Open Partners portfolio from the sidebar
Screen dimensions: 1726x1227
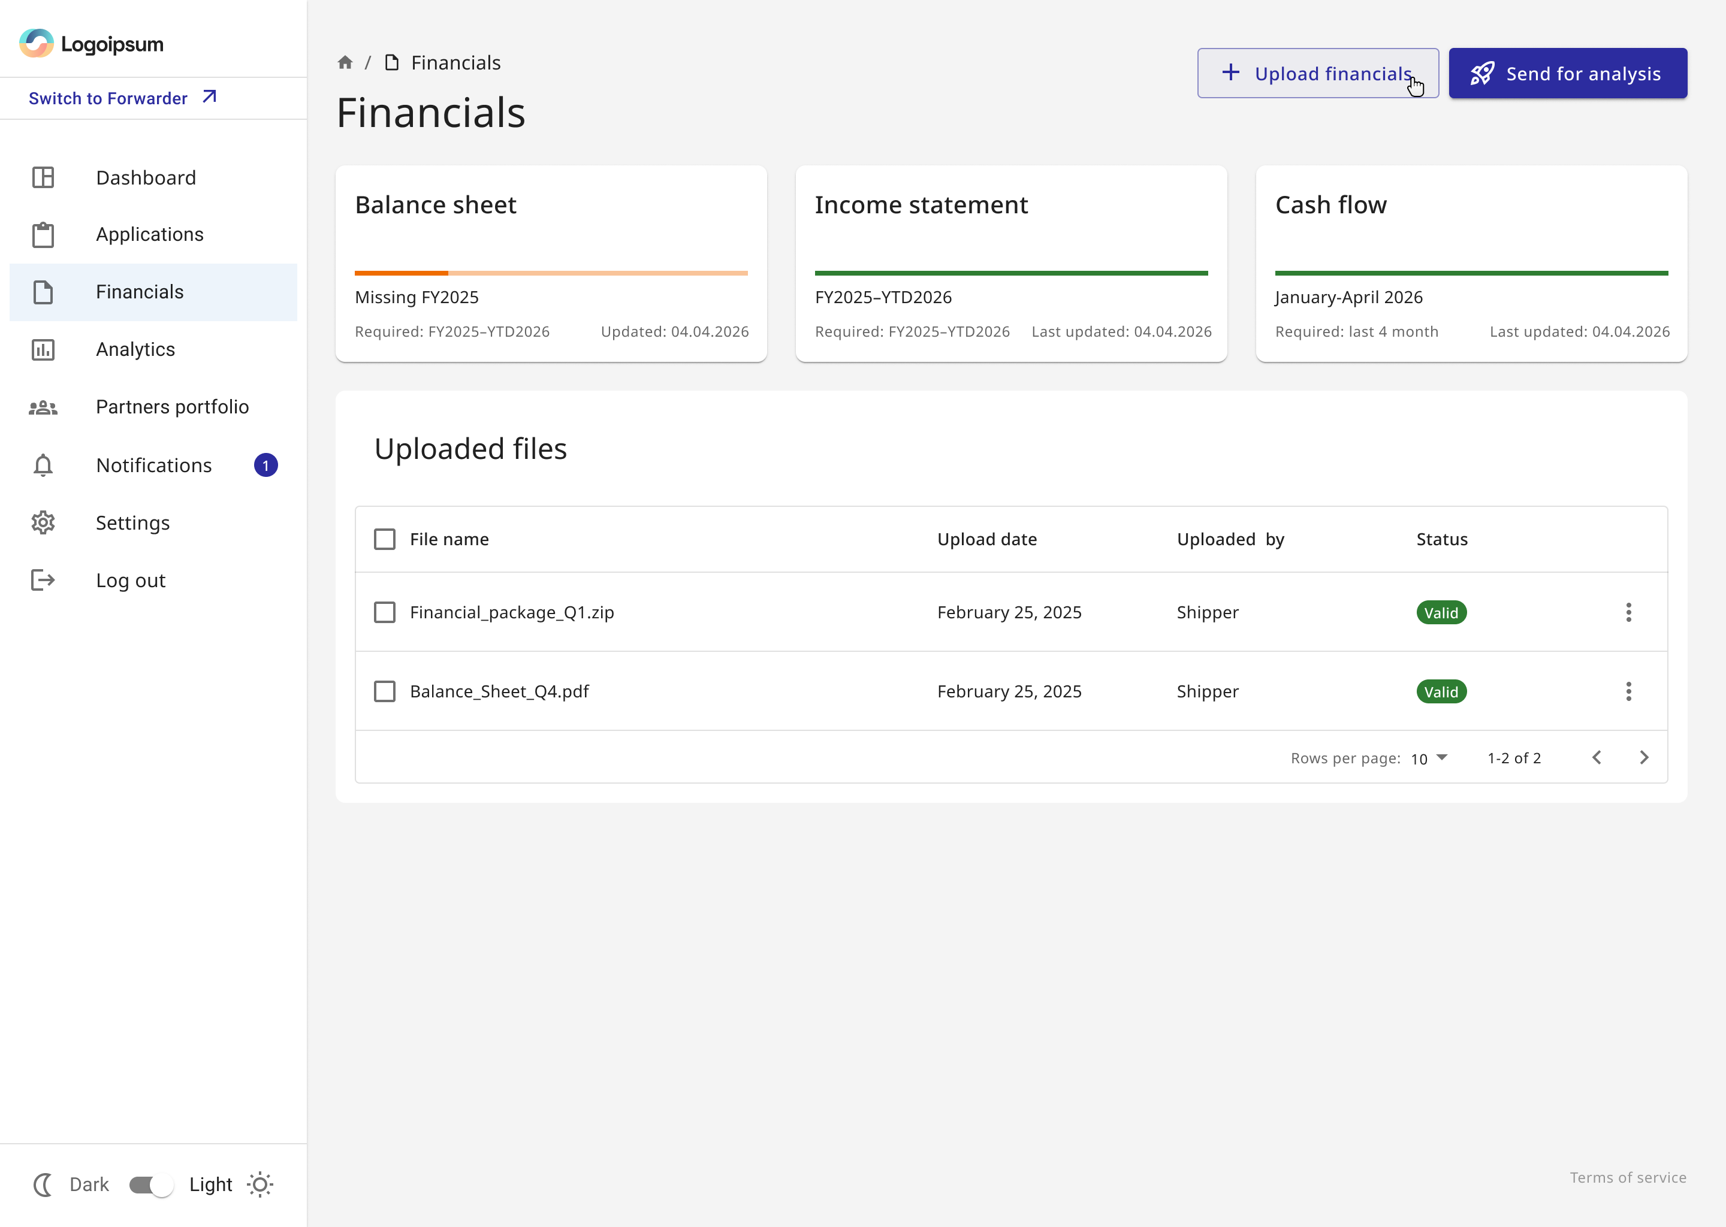153,407
